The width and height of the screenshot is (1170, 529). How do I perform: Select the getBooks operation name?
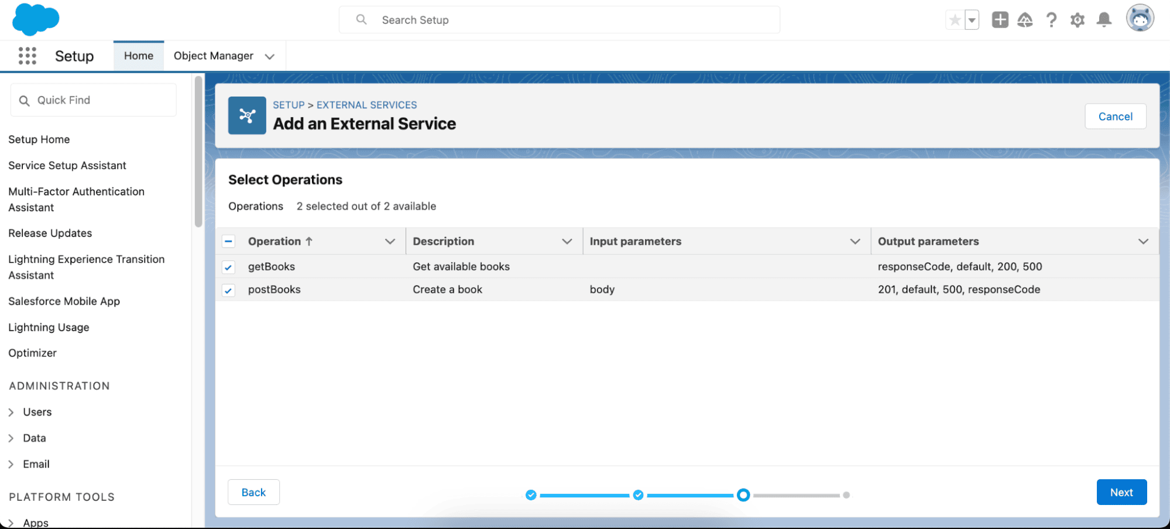coord(272,267)
